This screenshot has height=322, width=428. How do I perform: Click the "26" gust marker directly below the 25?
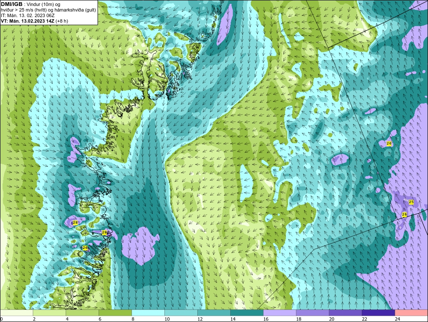click(x=404, y=214)
